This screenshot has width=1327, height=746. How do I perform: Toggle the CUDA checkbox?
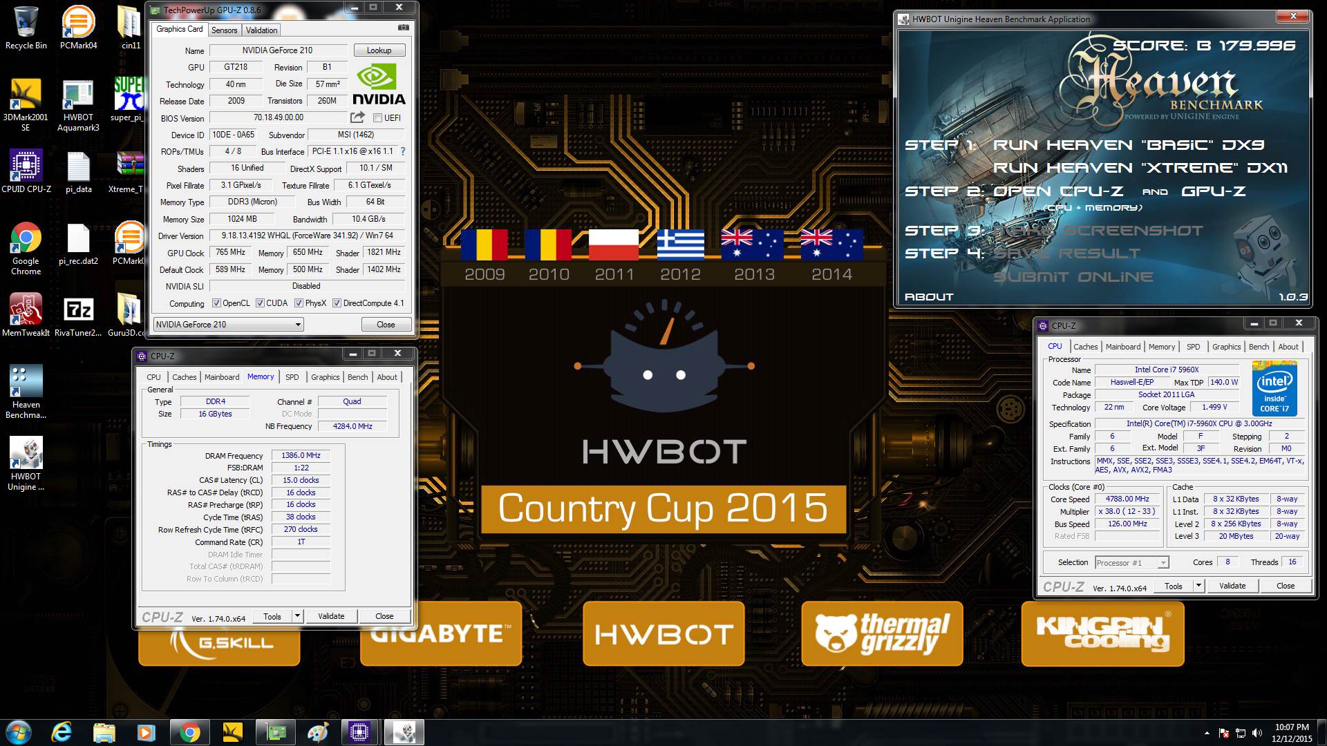[x=260, y=303]
